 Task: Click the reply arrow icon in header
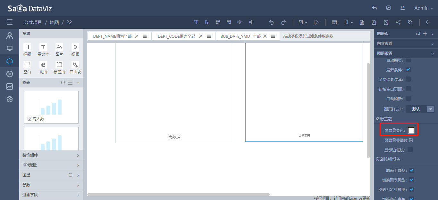(374, 8)
